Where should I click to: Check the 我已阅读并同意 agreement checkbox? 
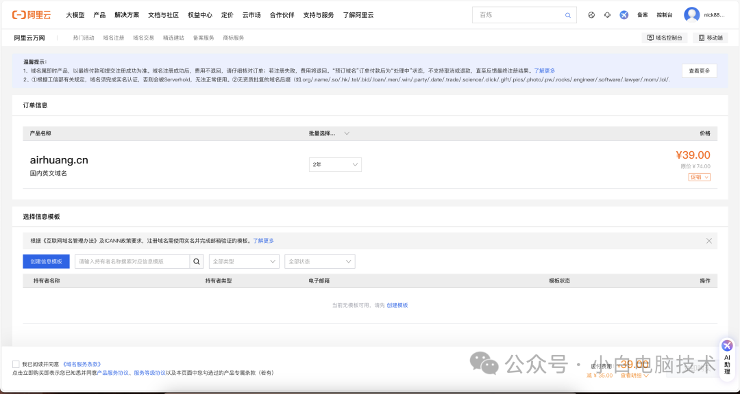(x=16, y=365)
